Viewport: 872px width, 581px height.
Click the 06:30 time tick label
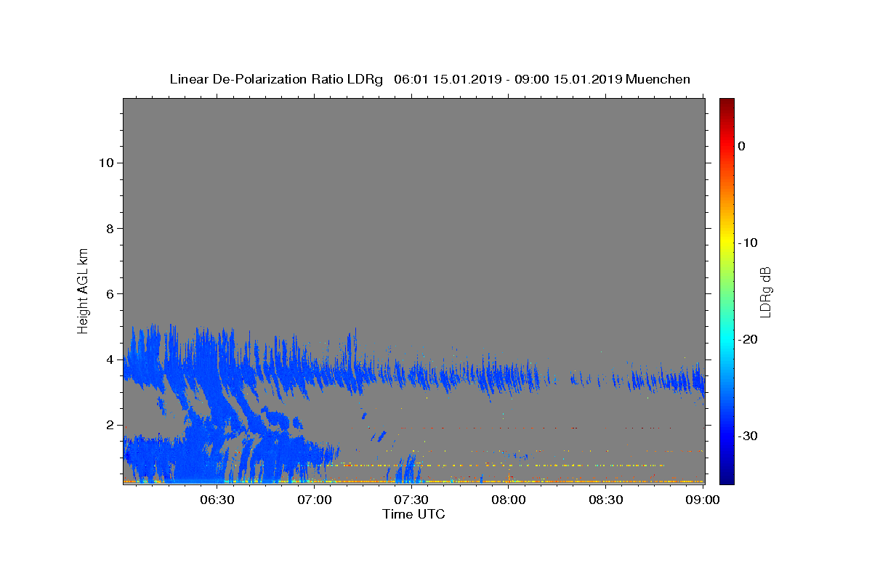[217, 500]
